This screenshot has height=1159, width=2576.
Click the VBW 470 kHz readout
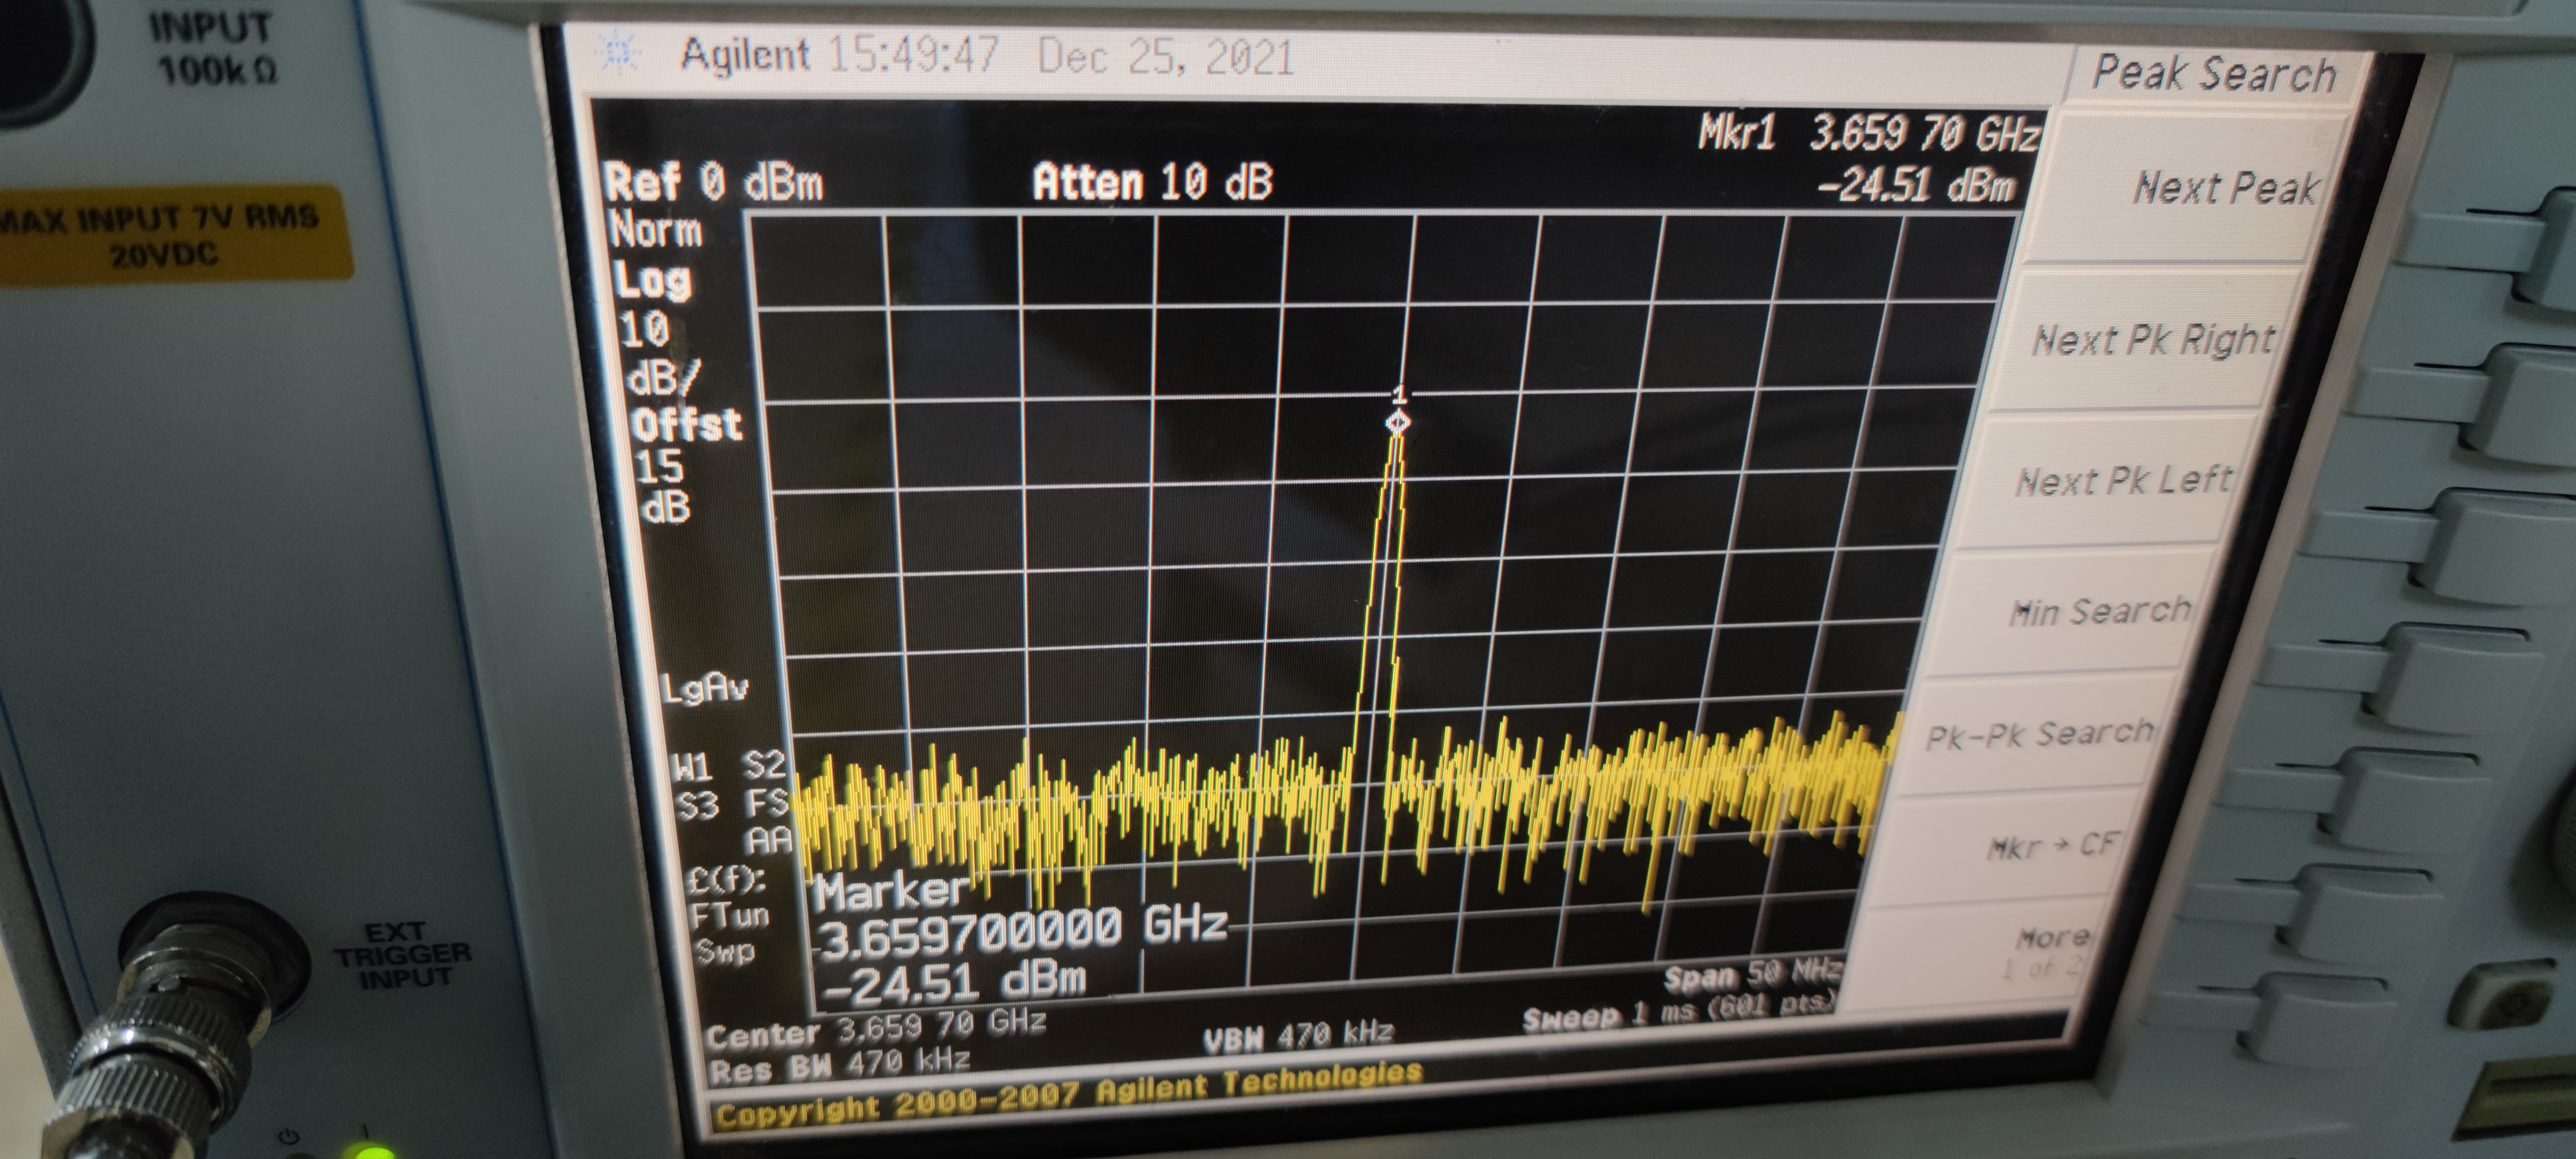point(1298,1036)
